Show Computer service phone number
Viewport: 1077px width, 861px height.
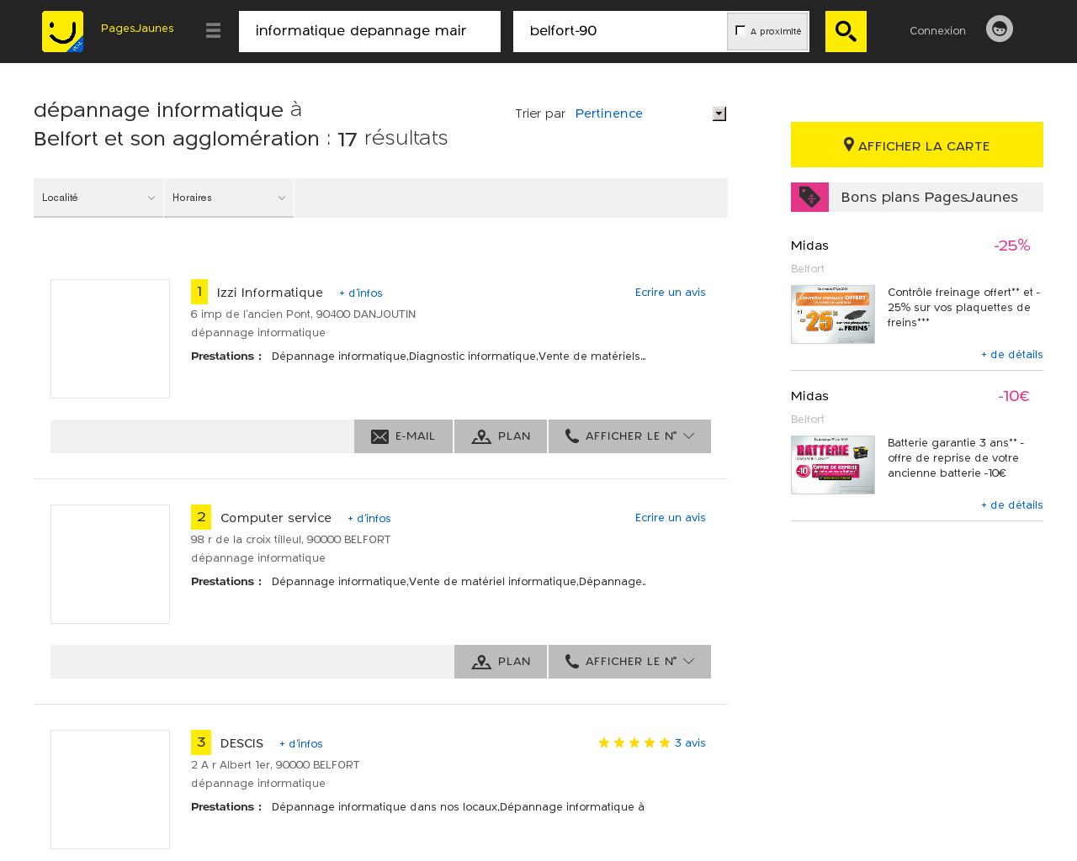coord(629,662)
